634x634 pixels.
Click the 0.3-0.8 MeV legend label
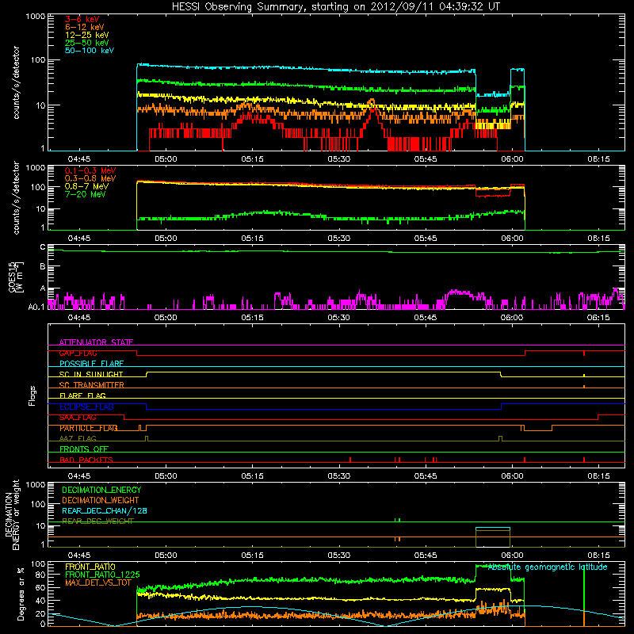pyautogui.click(x=90, y=178)
